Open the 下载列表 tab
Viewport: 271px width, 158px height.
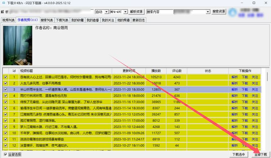pos(62,20)
